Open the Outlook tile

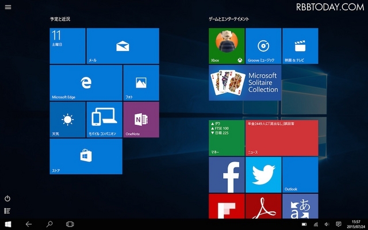300,175
